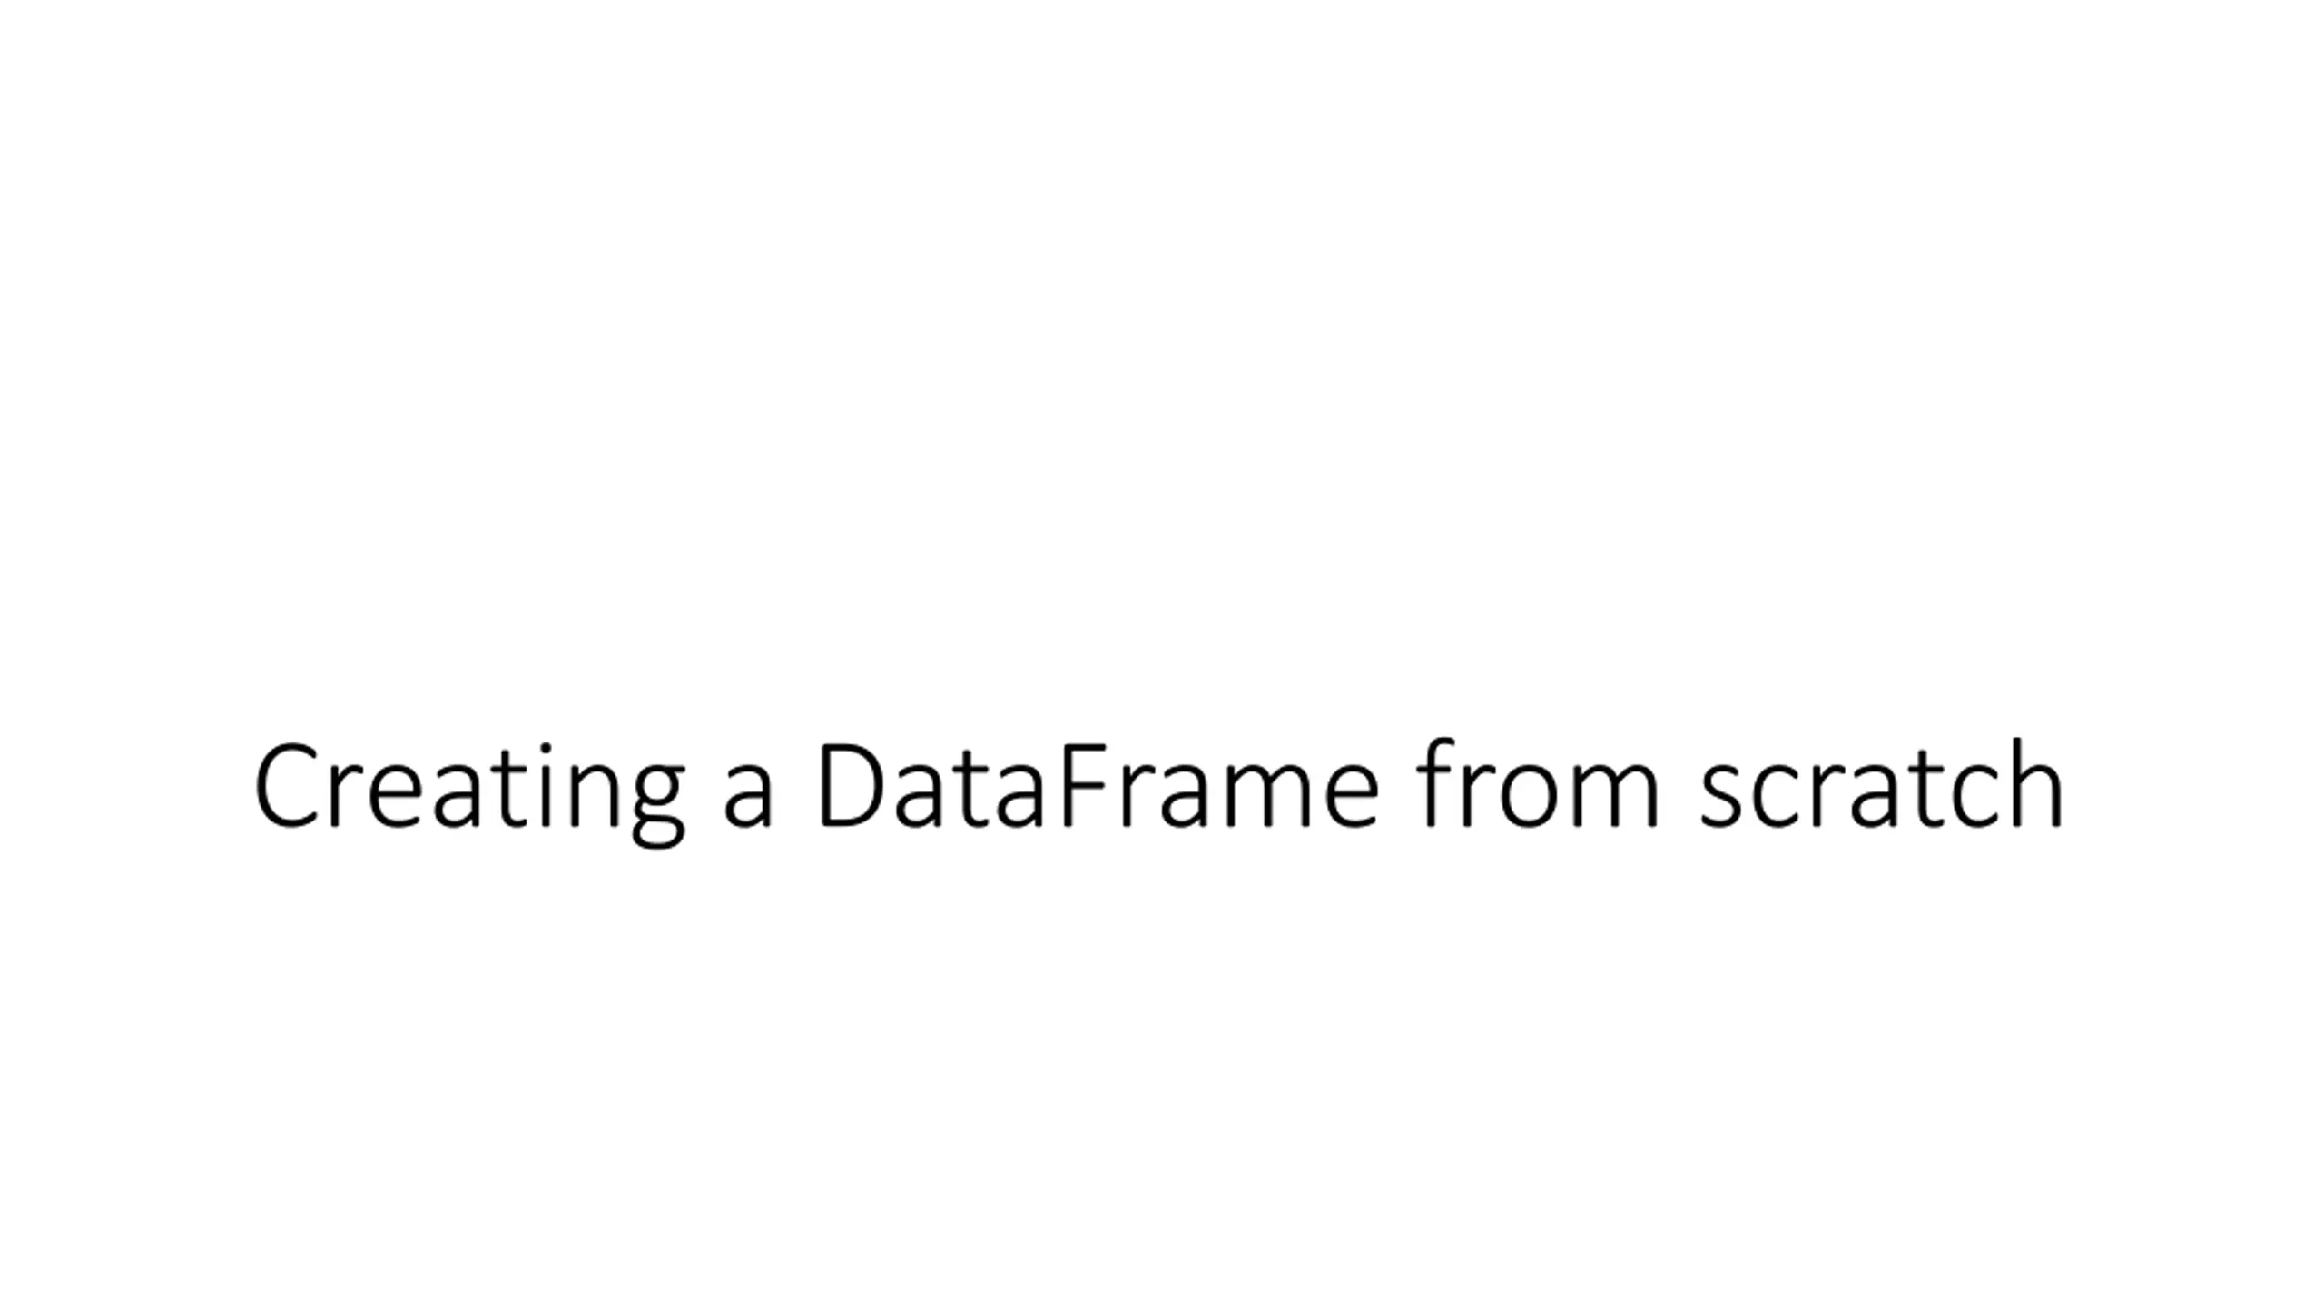Image resolution: width=2324 pixels, height=1307 pixels.
Task: Click the lone letter "a" in the title
Action: [x=748, y=797]
